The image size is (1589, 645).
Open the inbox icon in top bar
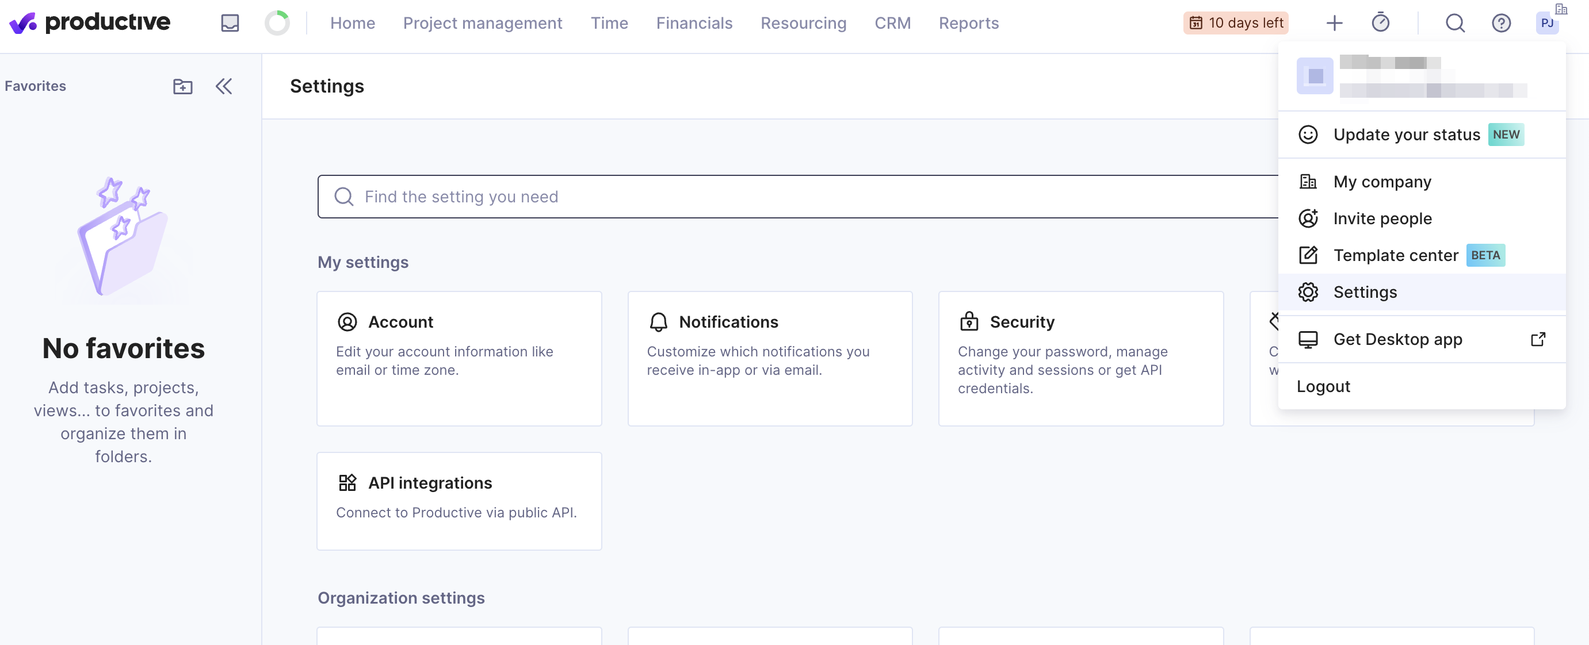[230, 23]
